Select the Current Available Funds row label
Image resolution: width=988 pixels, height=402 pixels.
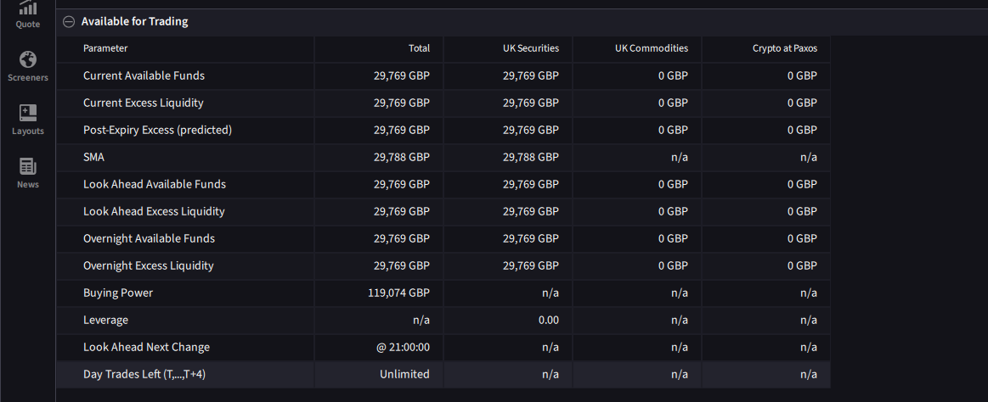coord(144,75)
